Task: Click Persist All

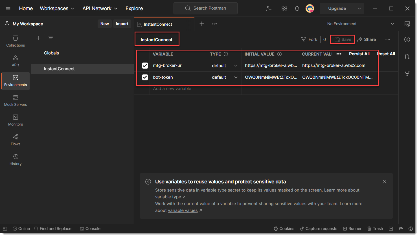Action: 359,54
